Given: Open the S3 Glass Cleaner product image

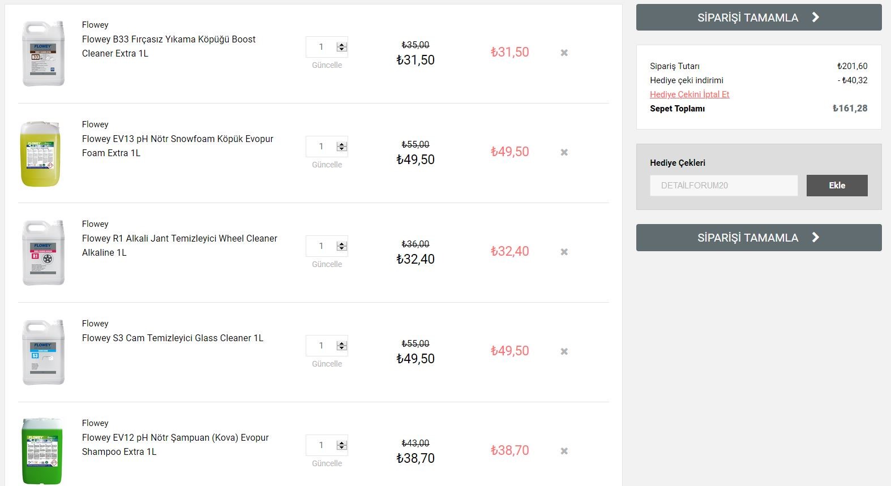Looking at the screenshot, I should [x=43, y=352].
